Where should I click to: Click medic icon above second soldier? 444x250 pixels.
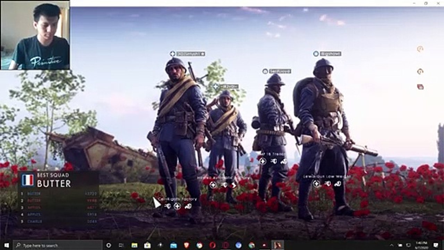(216, 86)
